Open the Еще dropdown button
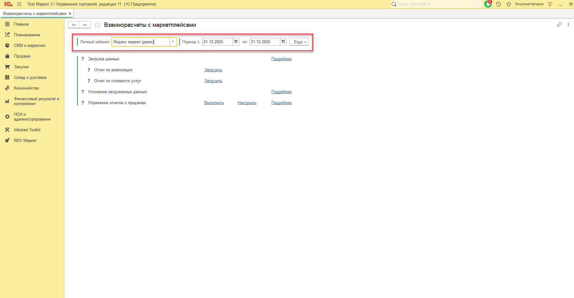 coord(299,42)
